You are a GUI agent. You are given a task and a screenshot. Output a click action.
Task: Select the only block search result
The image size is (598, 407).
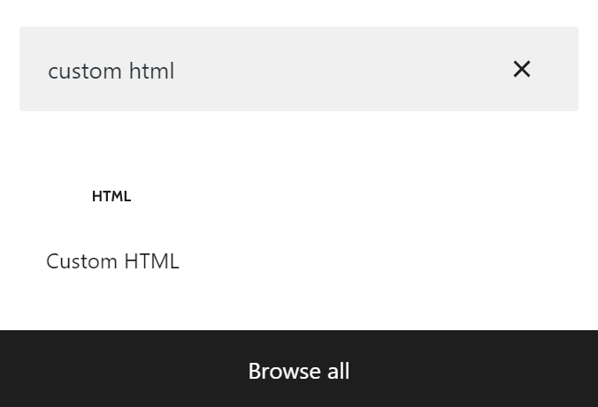tap(112, 229)
